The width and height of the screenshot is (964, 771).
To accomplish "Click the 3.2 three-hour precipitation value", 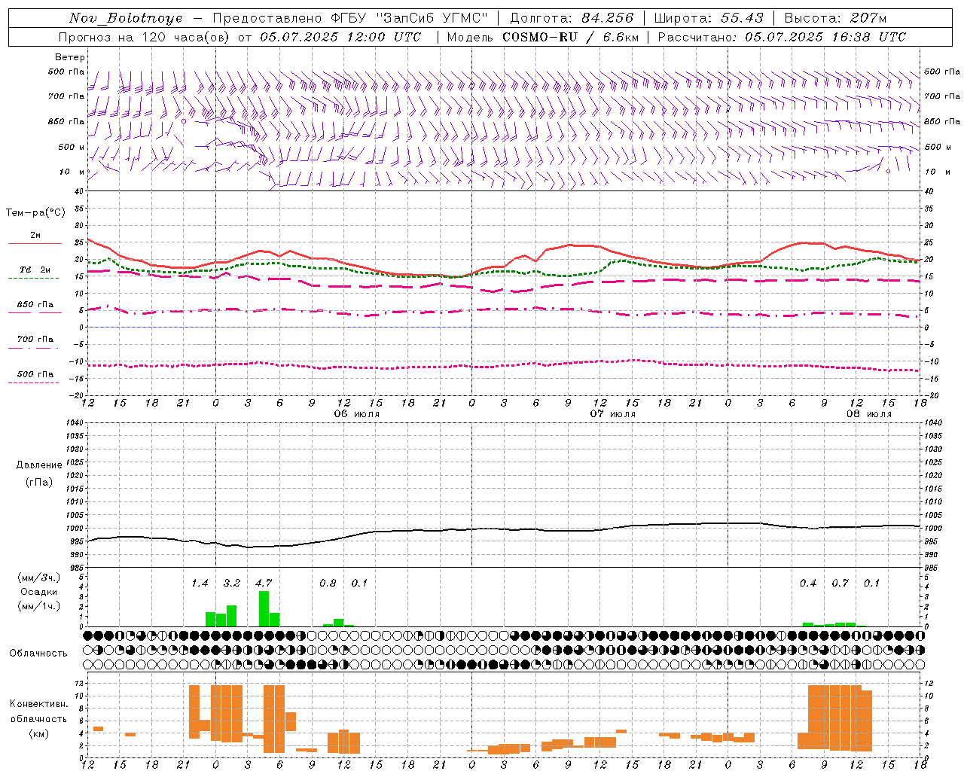I will (232, 584).
